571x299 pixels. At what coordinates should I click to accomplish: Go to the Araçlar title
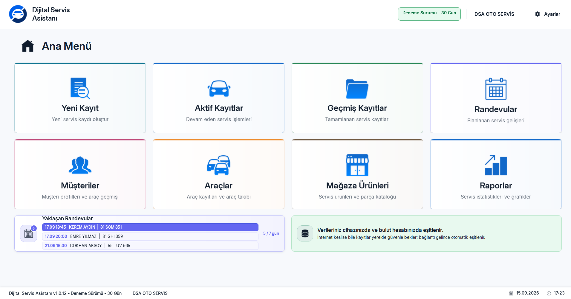click(x=219, y=185)
